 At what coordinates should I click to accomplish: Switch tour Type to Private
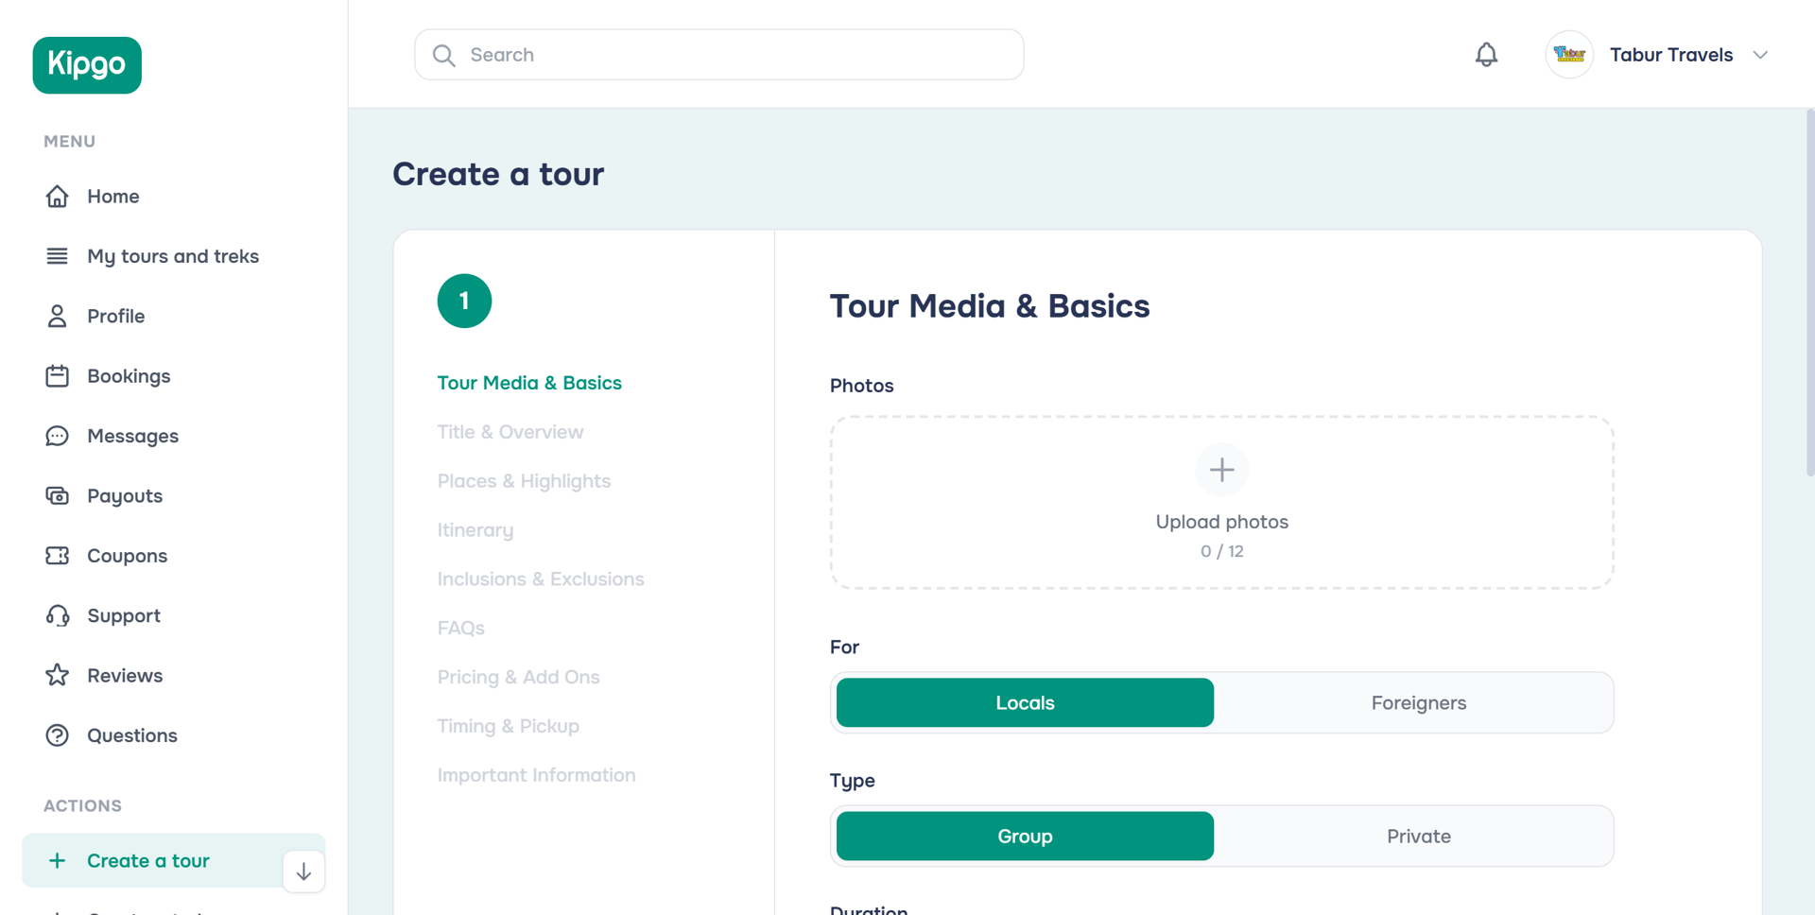click(x=1418, y=836)
